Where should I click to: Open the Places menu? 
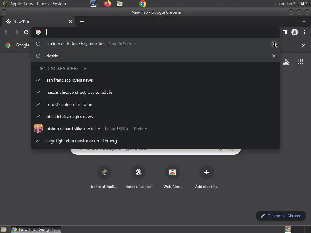(43, 4)
